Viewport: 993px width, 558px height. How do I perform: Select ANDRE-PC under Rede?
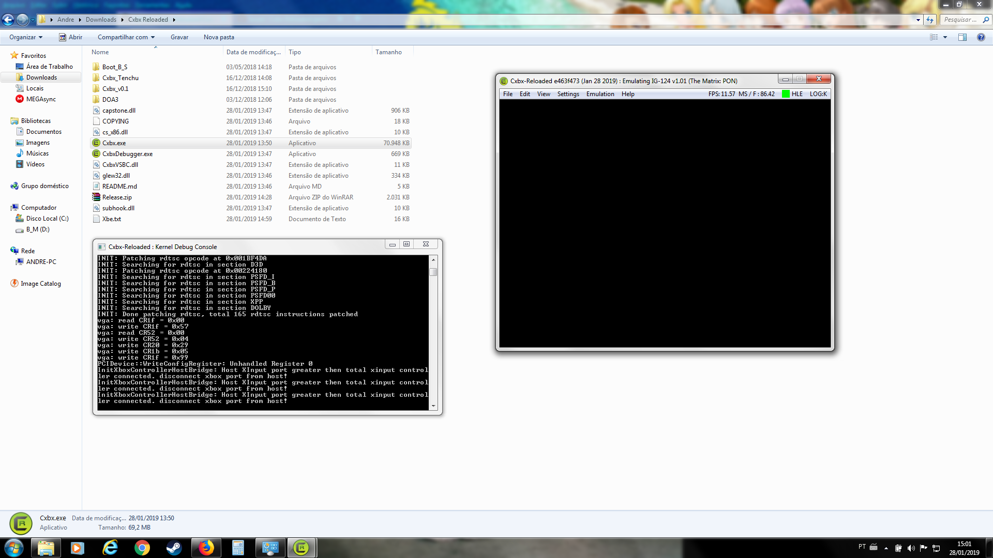click(x=36, y=262)
